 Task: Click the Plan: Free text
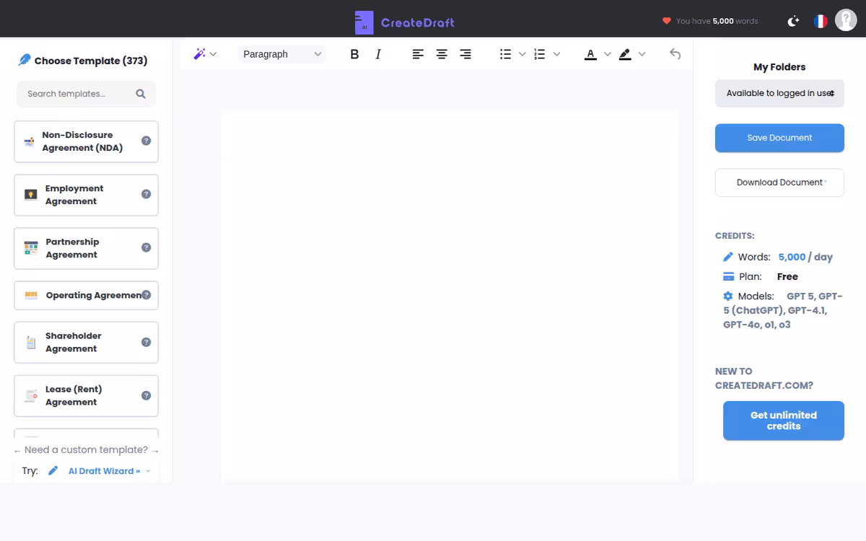point(768,276)
